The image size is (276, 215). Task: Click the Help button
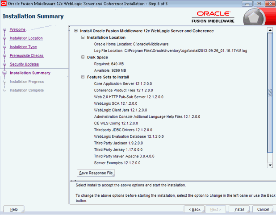[14, 209]
